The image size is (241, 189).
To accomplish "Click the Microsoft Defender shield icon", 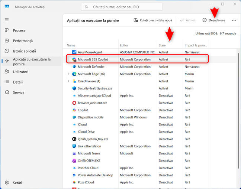I will [x=74, y=67].
